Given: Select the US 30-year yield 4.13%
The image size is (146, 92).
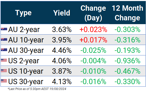Looking at the screenshot, I should click(x=62, y=82).
